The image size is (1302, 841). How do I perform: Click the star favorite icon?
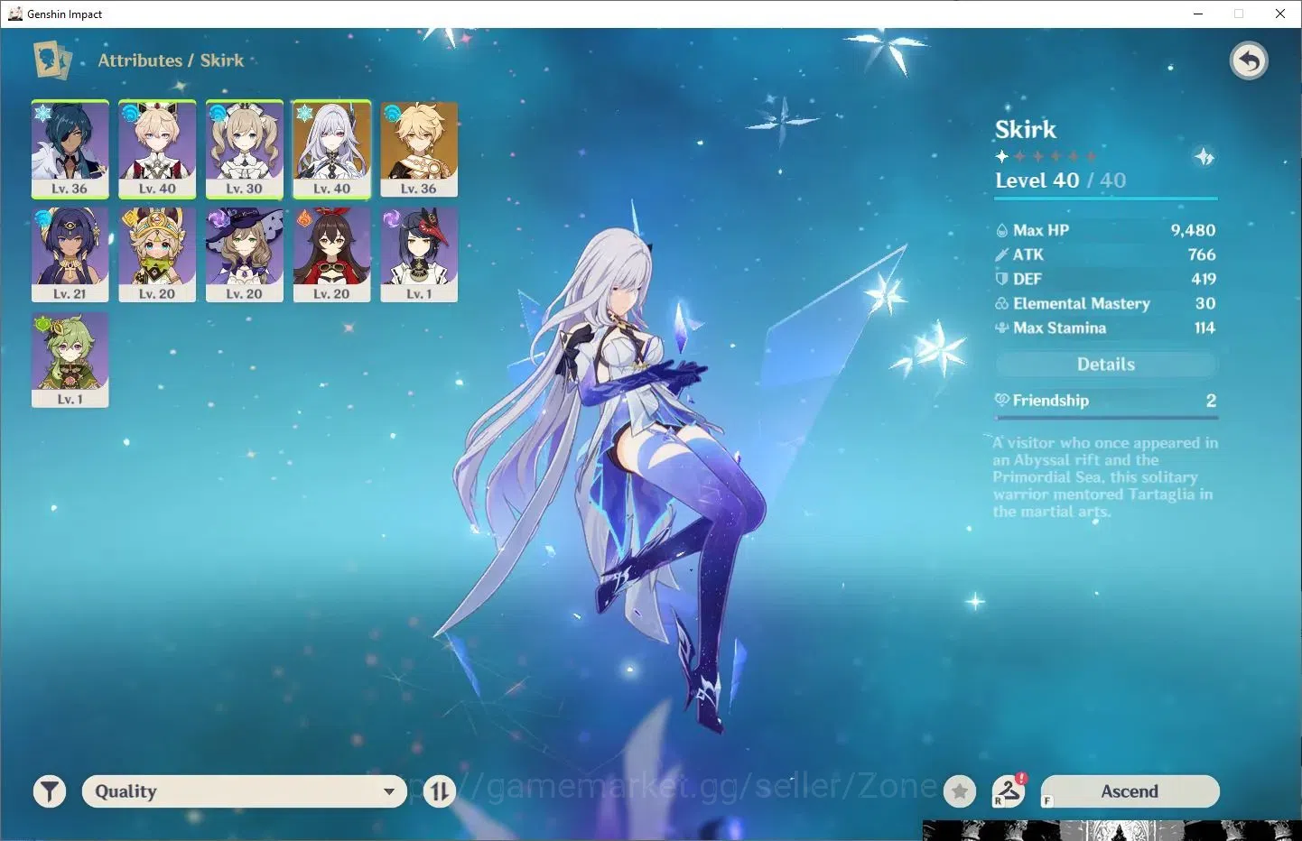(960, 791)
